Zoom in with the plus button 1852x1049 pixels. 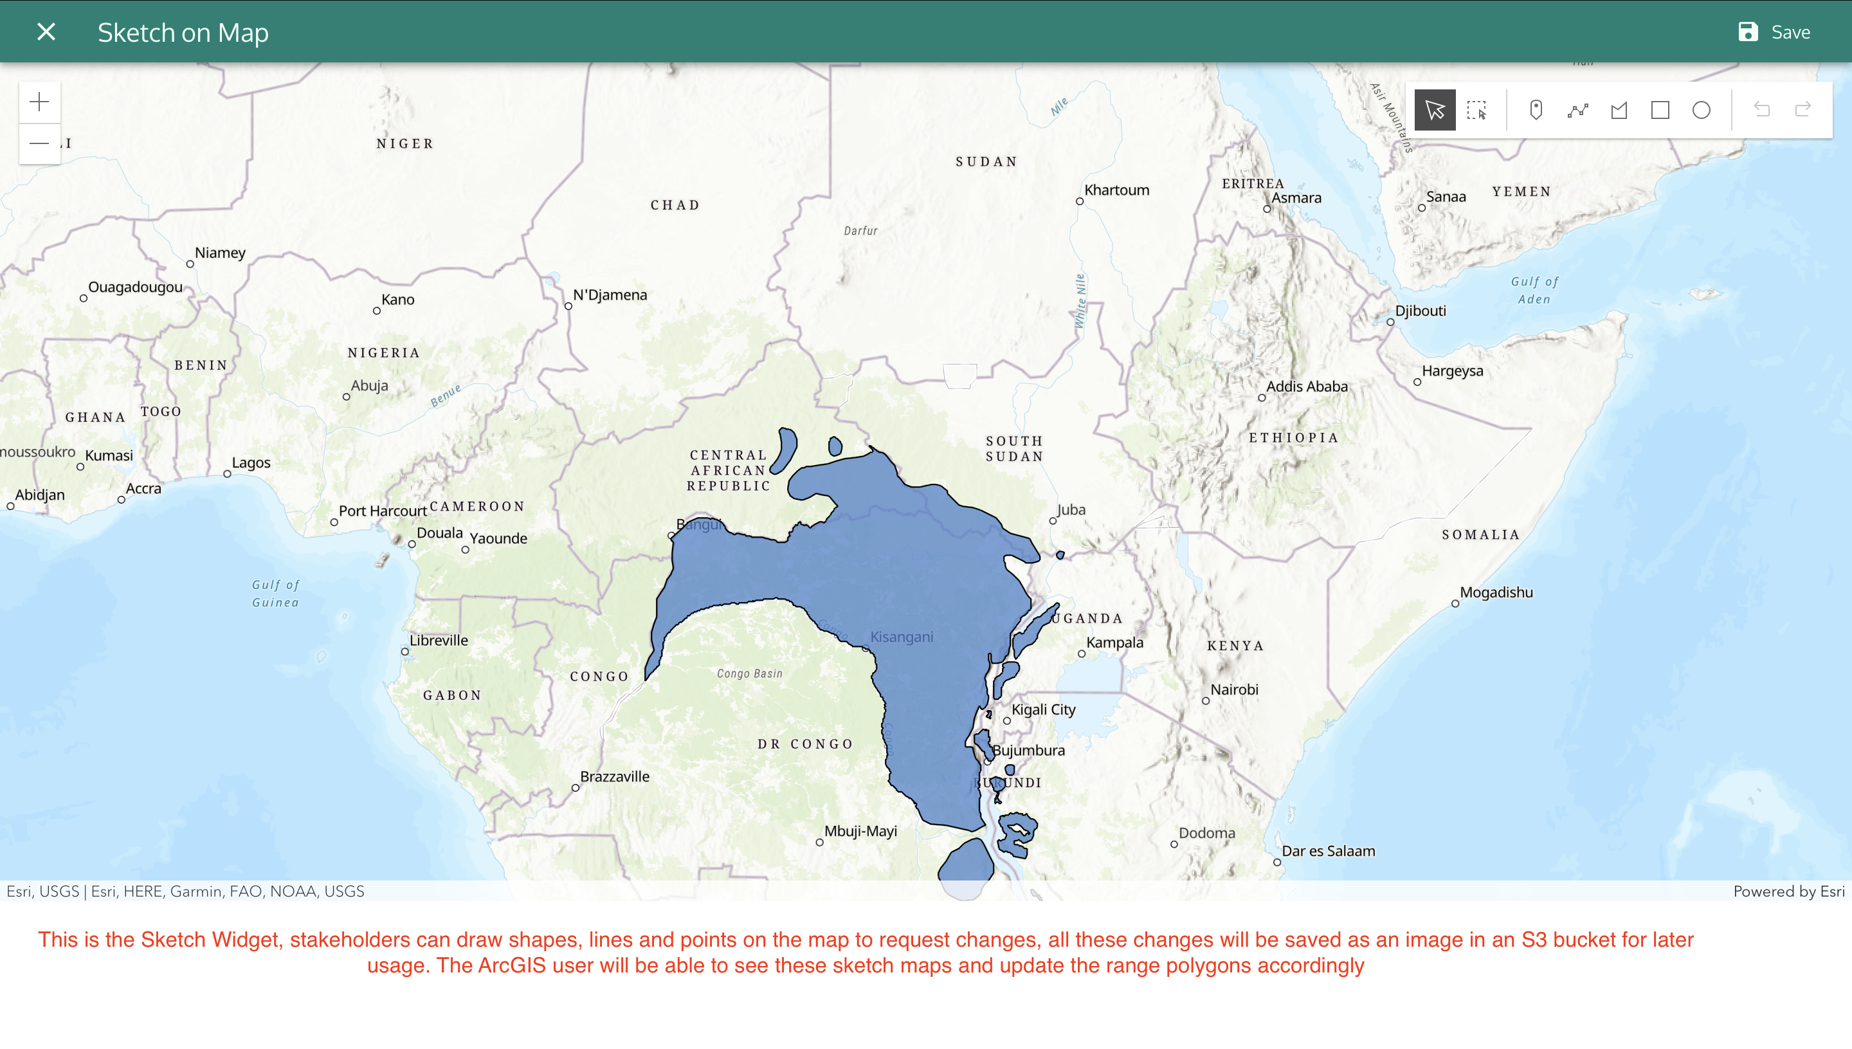40,102
